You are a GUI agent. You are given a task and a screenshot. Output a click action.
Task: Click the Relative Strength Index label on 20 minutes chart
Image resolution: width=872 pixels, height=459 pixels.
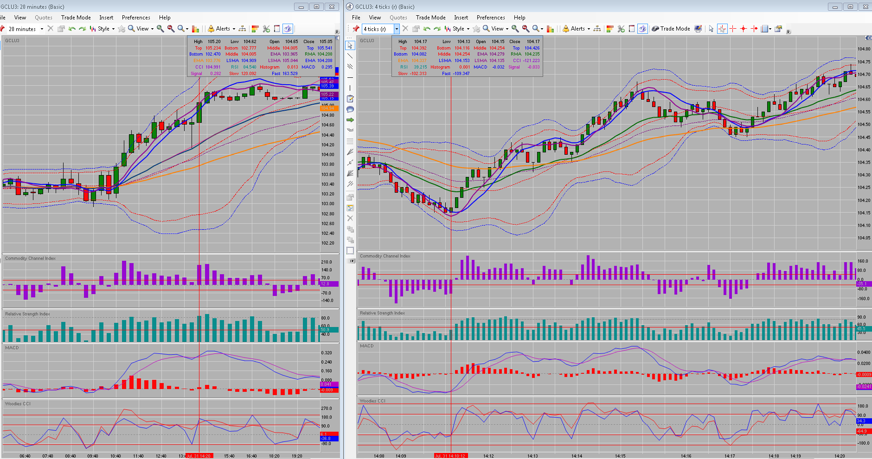tap(27, 314)
